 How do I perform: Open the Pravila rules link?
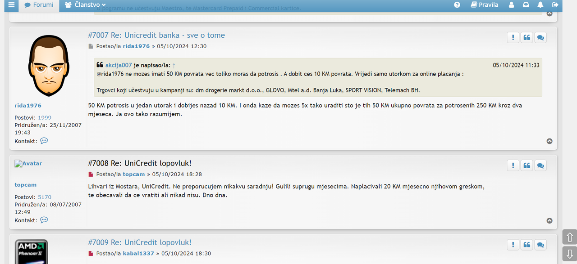[485, 5]
